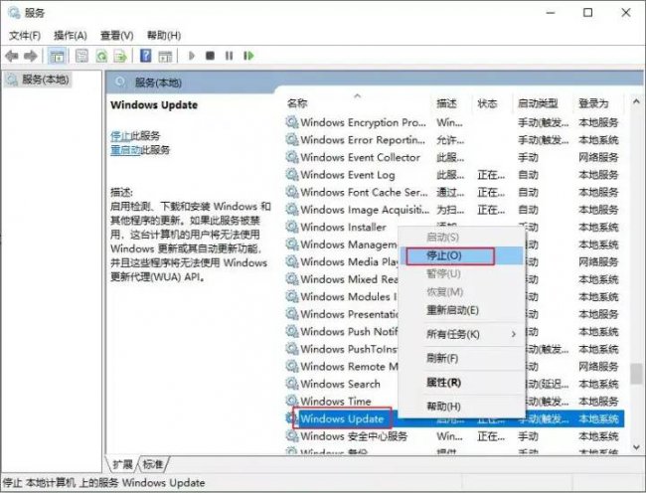The image size is (646, 493).
Task: Click the gear icon beside Windows Media Play
Action: (292, 261)
